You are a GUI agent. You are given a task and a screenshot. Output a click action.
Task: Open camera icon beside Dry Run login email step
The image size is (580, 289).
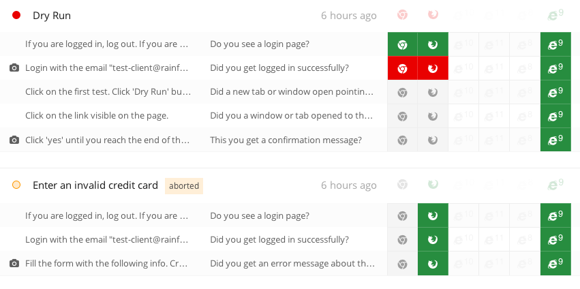(14, 68)
